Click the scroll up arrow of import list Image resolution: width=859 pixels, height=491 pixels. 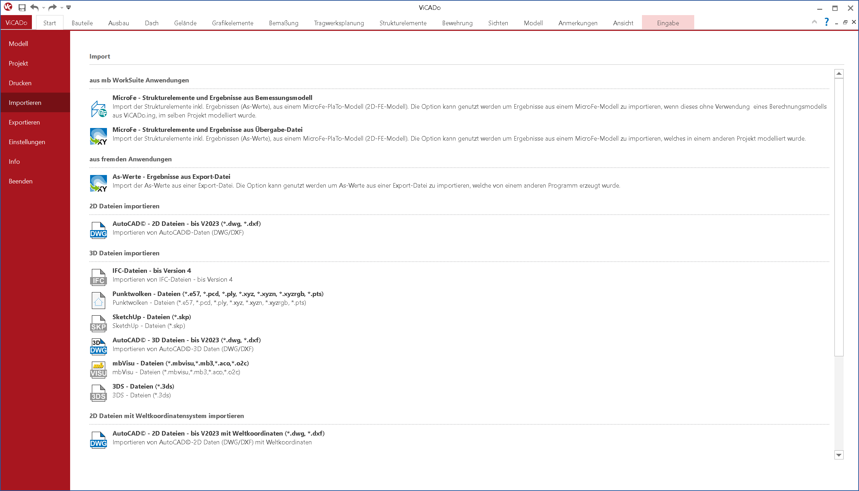pyautogui.click(x=839, y=73)
